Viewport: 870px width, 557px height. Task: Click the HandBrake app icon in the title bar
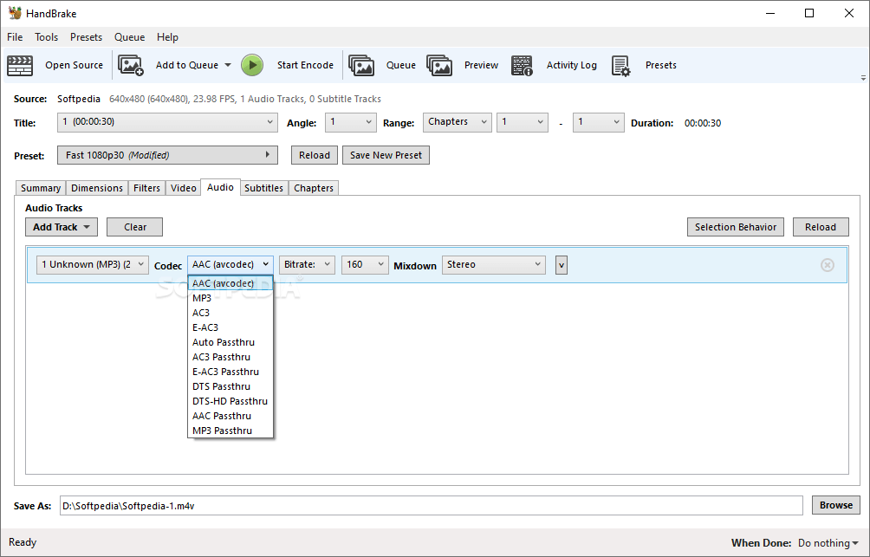point(15,13)
